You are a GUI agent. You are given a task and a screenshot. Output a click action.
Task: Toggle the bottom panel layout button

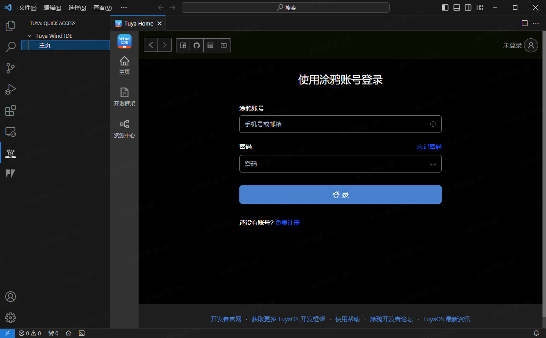[x=457, y=7]
